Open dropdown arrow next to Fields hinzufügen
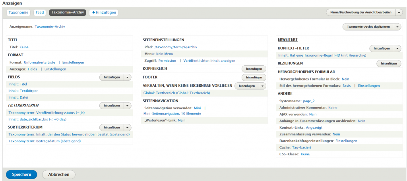This screenshot has height=181, width=407. click(127, 77)
